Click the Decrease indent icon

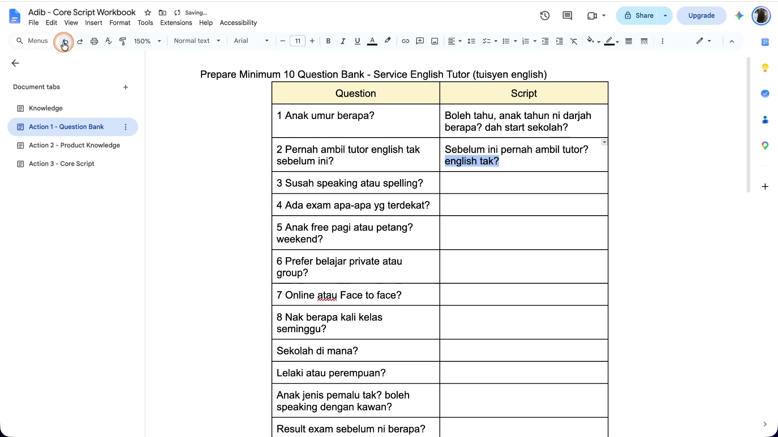point(545,41)
